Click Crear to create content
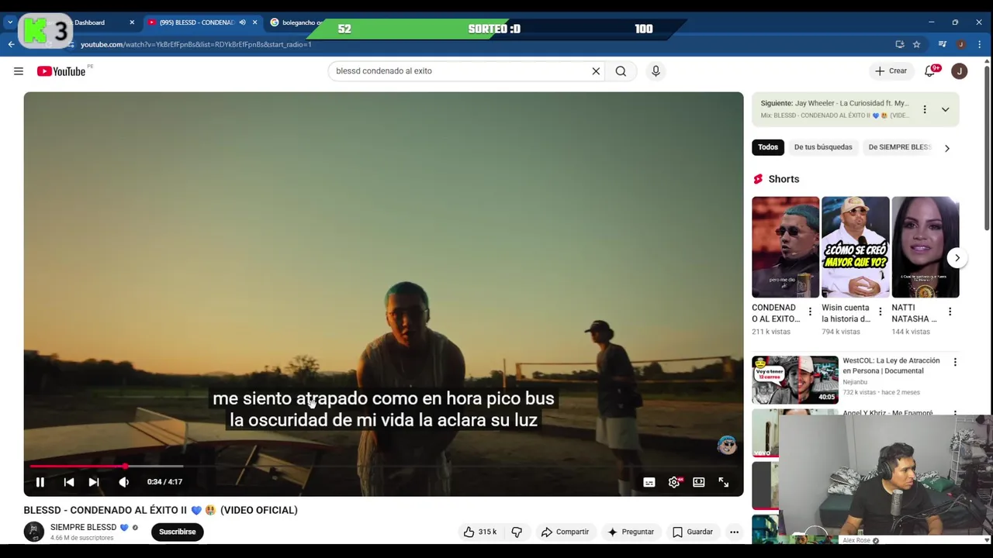 point(890,71)
